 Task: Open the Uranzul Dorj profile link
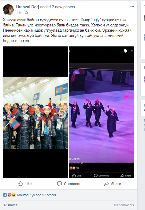[x=28, y=7]
